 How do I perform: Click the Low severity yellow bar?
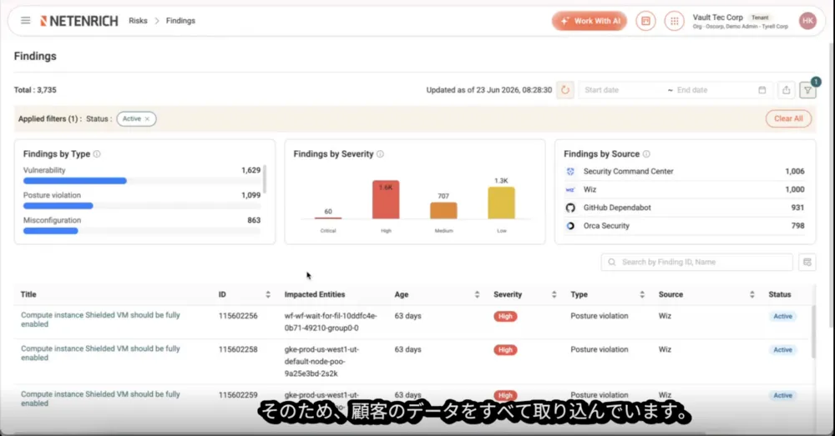pyautogui.click(x=501, y=203)
